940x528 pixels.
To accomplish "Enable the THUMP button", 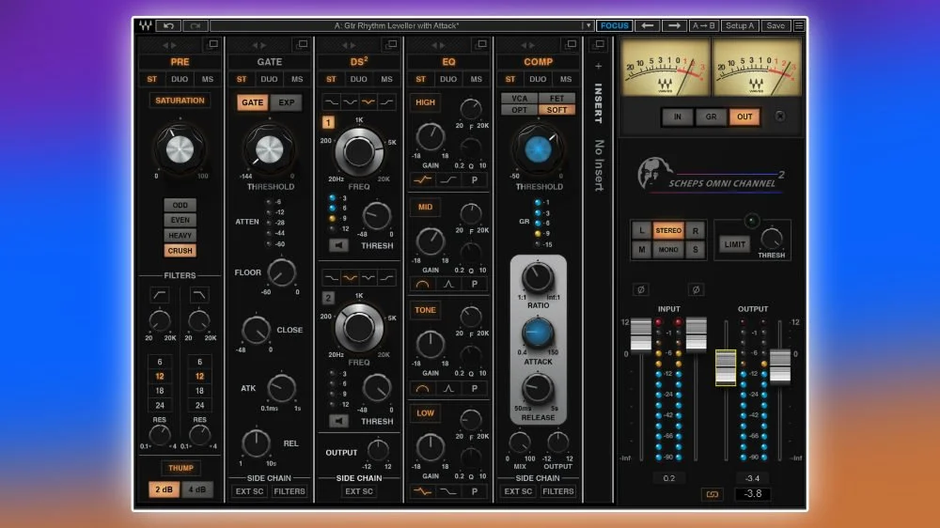I will [x=180, y=468].
